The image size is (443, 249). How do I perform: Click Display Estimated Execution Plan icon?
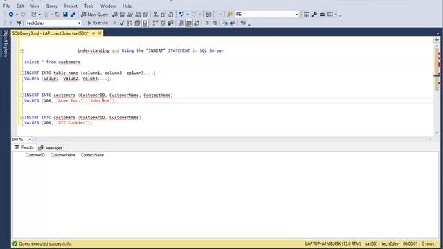[x=129, y=23]
